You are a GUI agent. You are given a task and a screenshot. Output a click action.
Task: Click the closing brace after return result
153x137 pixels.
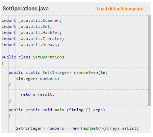(x=10, y=101)
